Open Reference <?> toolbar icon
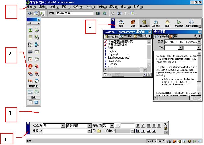204x145 pixels. (x=119, y=14)
